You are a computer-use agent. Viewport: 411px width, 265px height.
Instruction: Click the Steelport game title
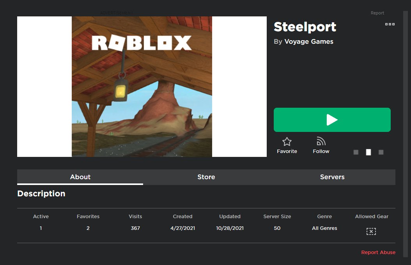pos(305,27)
